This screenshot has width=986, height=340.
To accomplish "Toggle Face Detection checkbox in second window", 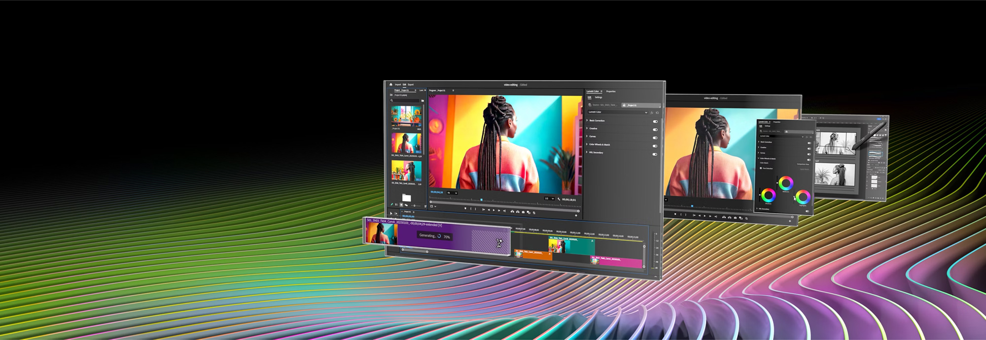I will pyautogui.click(x=761, y=168).
